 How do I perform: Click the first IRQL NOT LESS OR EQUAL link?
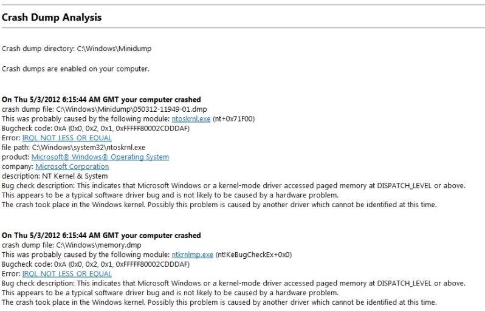pos(67,138)
